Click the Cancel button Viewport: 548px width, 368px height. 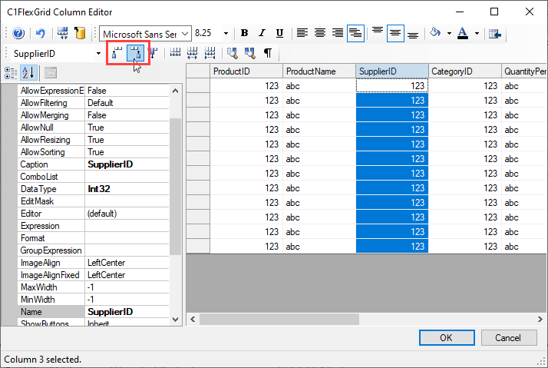(x=507, y=337)
